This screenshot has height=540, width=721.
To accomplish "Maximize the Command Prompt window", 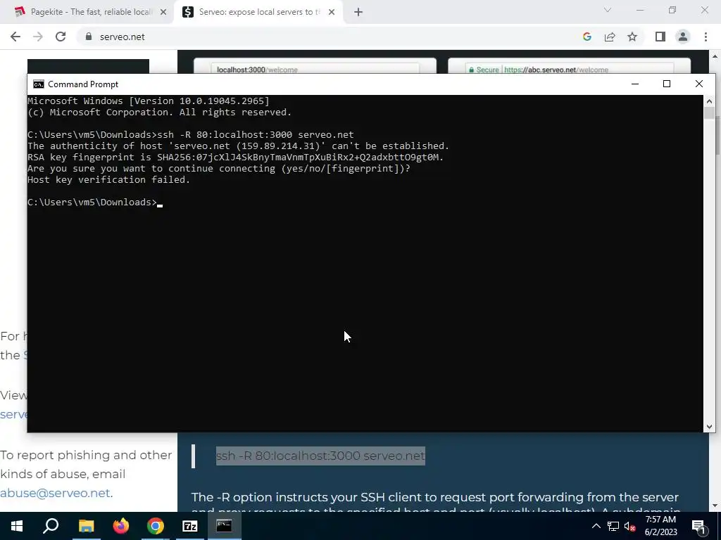I will click(x=667, y=84).
